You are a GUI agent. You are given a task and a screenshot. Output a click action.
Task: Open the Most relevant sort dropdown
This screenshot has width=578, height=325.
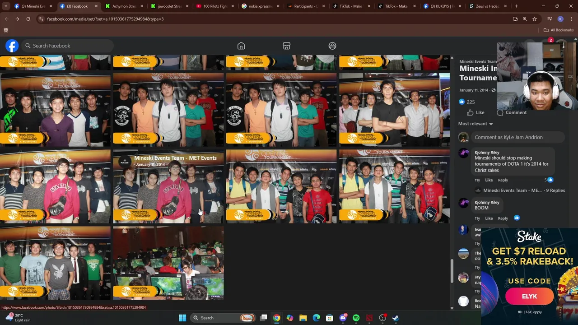point(475,124)
